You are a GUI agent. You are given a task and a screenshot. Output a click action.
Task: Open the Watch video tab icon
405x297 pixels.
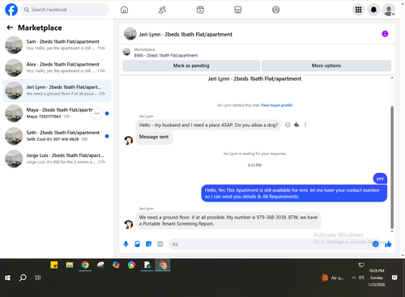pos(200,10)
